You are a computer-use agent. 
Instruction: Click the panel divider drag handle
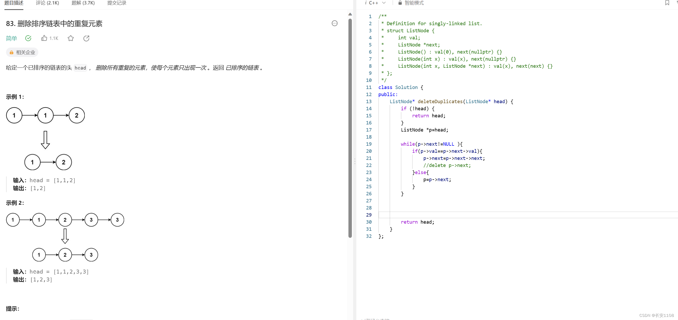tap(354, 161)
